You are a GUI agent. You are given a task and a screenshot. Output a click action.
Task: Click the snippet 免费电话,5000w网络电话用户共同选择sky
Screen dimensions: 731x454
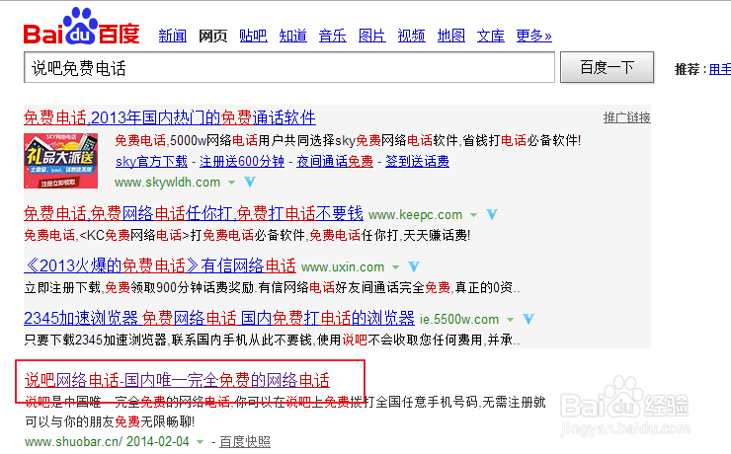click(349, 140)
